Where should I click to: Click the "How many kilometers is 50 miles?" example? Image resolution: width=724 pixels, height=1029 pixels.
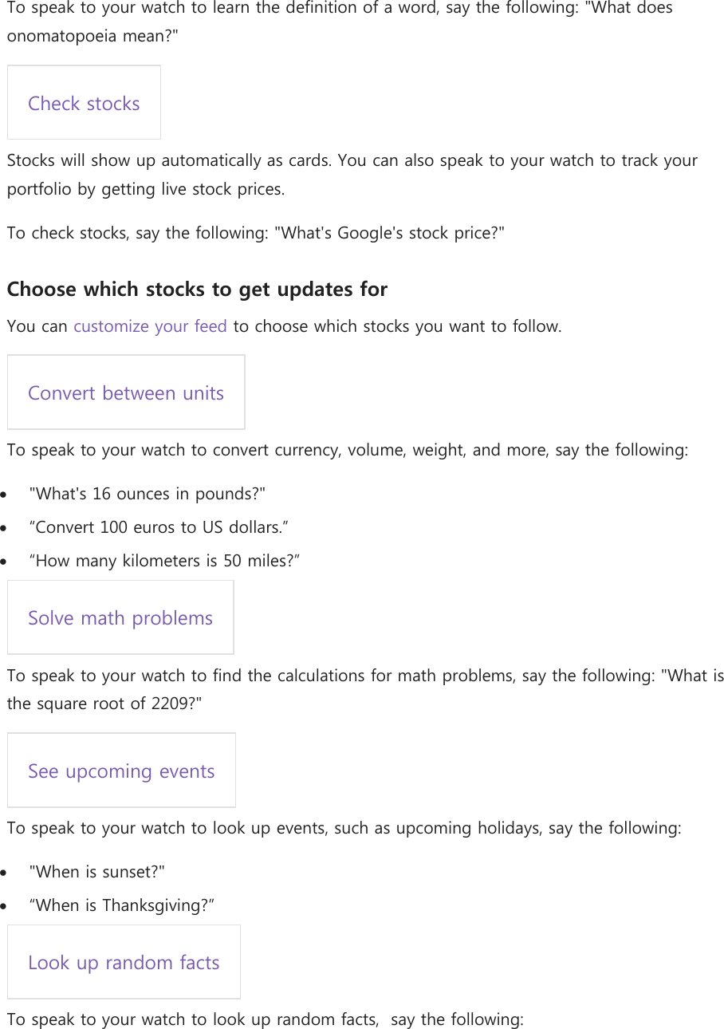click(x=164, y=561)
